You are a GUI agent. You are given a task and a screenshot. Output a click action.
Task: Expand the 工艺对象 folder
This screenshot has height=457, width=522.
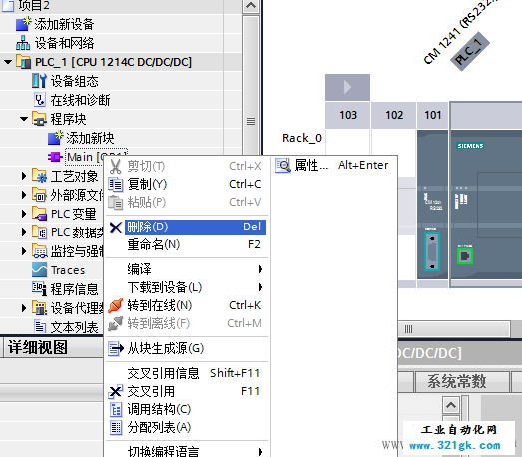pos(24,176)
